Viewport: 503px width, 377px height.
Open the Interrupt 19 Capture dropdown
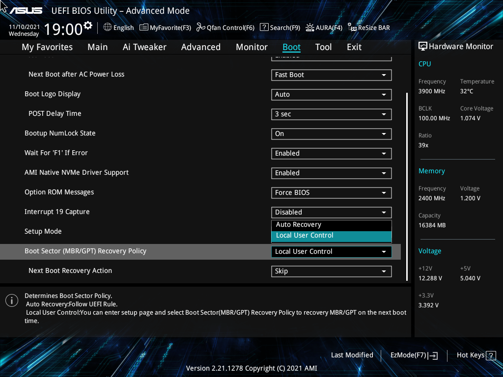(x=332, y=212)
